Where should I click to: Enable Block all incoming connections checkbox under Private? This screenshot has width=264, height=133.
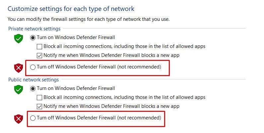coord(39,47)
